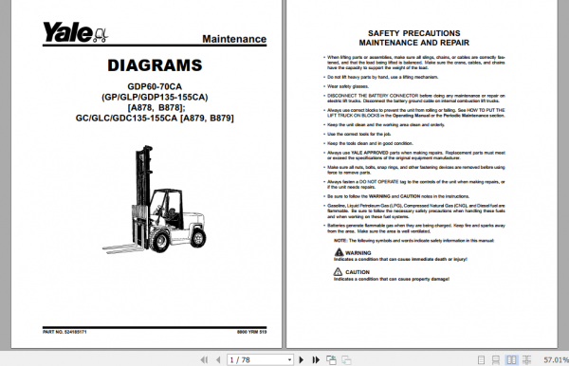Click the 'Use the correct tools for the job.' line
Viewport: 569px width, 366px height.
(358, 134)
